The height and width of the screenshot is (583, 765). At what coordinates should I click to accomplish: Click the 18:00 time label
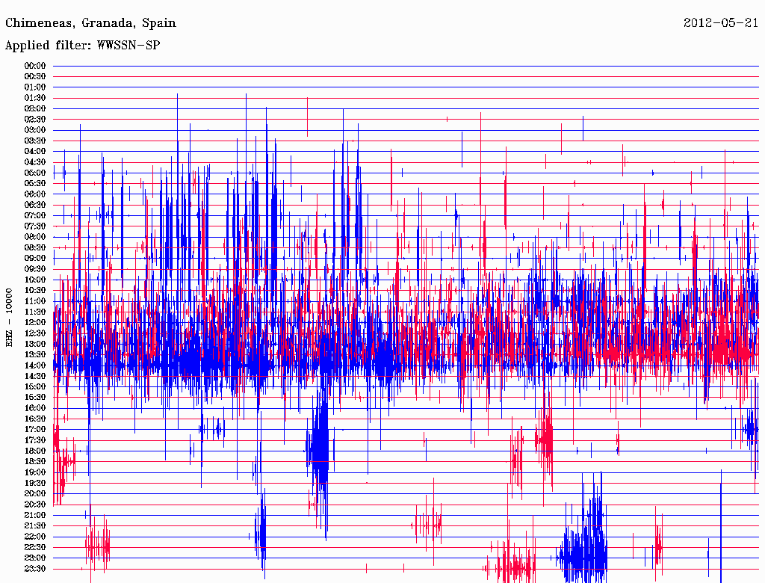click(x=35, y=451)
